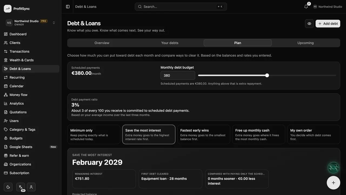Click the Organizations building icon
Viewport: 346px width, 195px height.
coord(6,164)
